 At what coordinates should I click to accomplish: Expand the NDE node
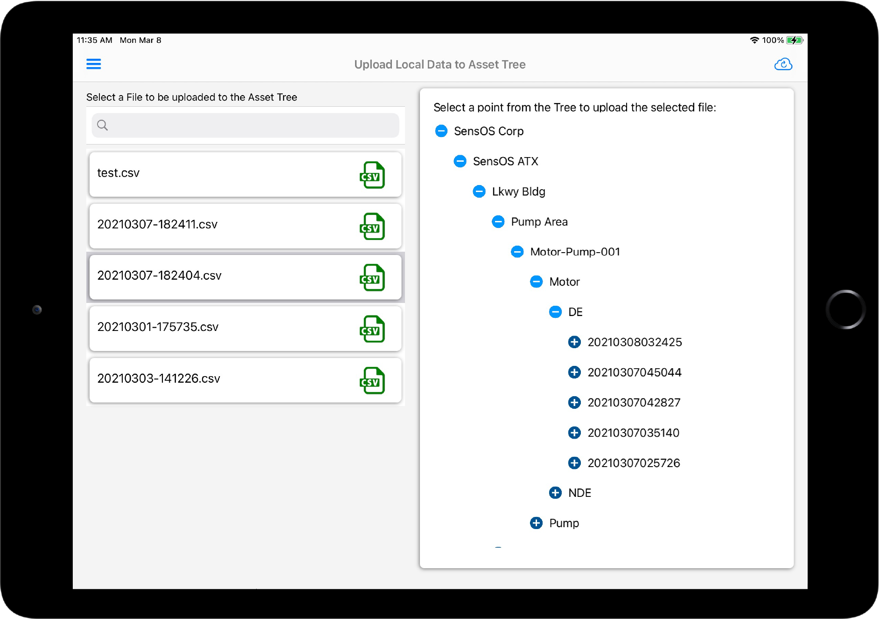(555, 493)
